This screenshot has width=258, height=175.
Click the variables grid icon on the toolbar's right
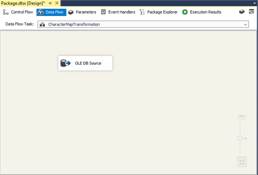tap(251, 12)
